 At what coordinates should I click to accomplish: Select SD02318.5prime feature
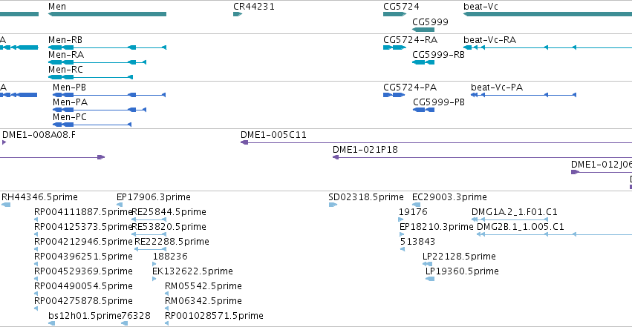pyautogui.click(x=333, y=205)
